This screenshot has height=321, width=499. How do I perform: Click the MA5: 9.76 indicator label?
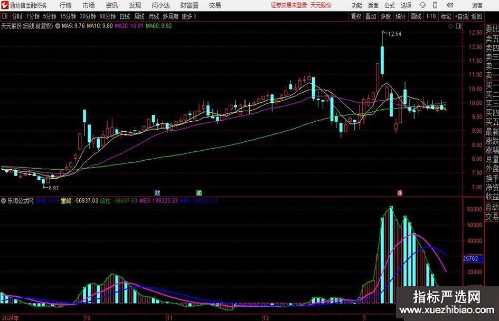(x=73, y=26)
